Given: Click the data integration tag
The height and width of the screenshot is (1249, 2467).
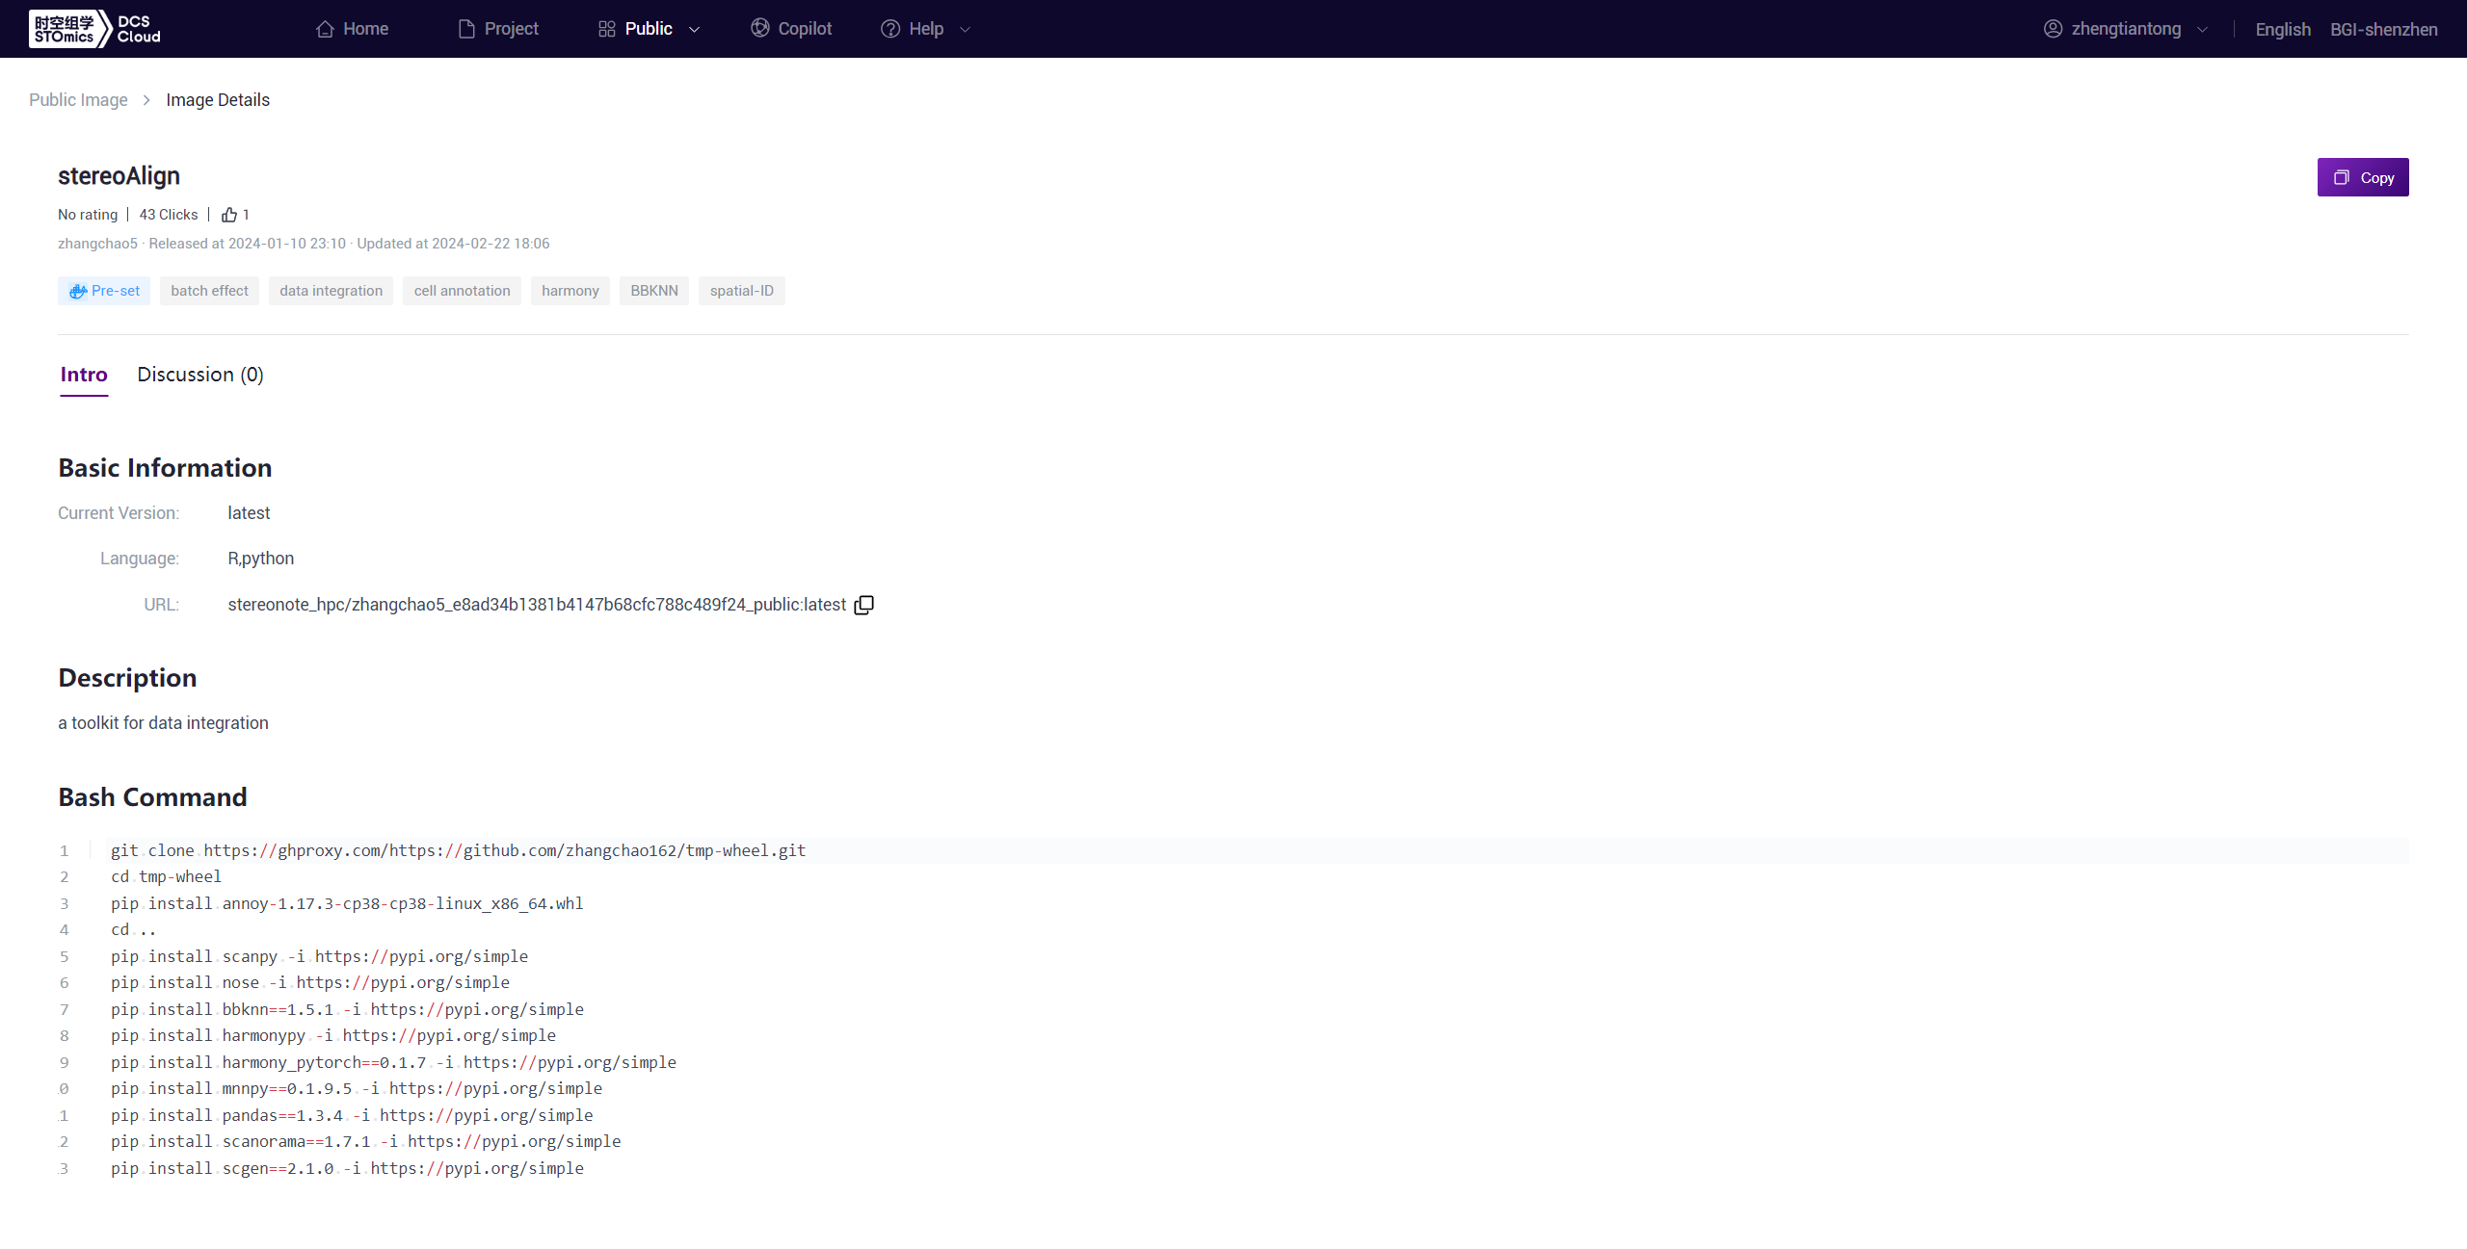Looking at the screenshot, I should [331, 291].
